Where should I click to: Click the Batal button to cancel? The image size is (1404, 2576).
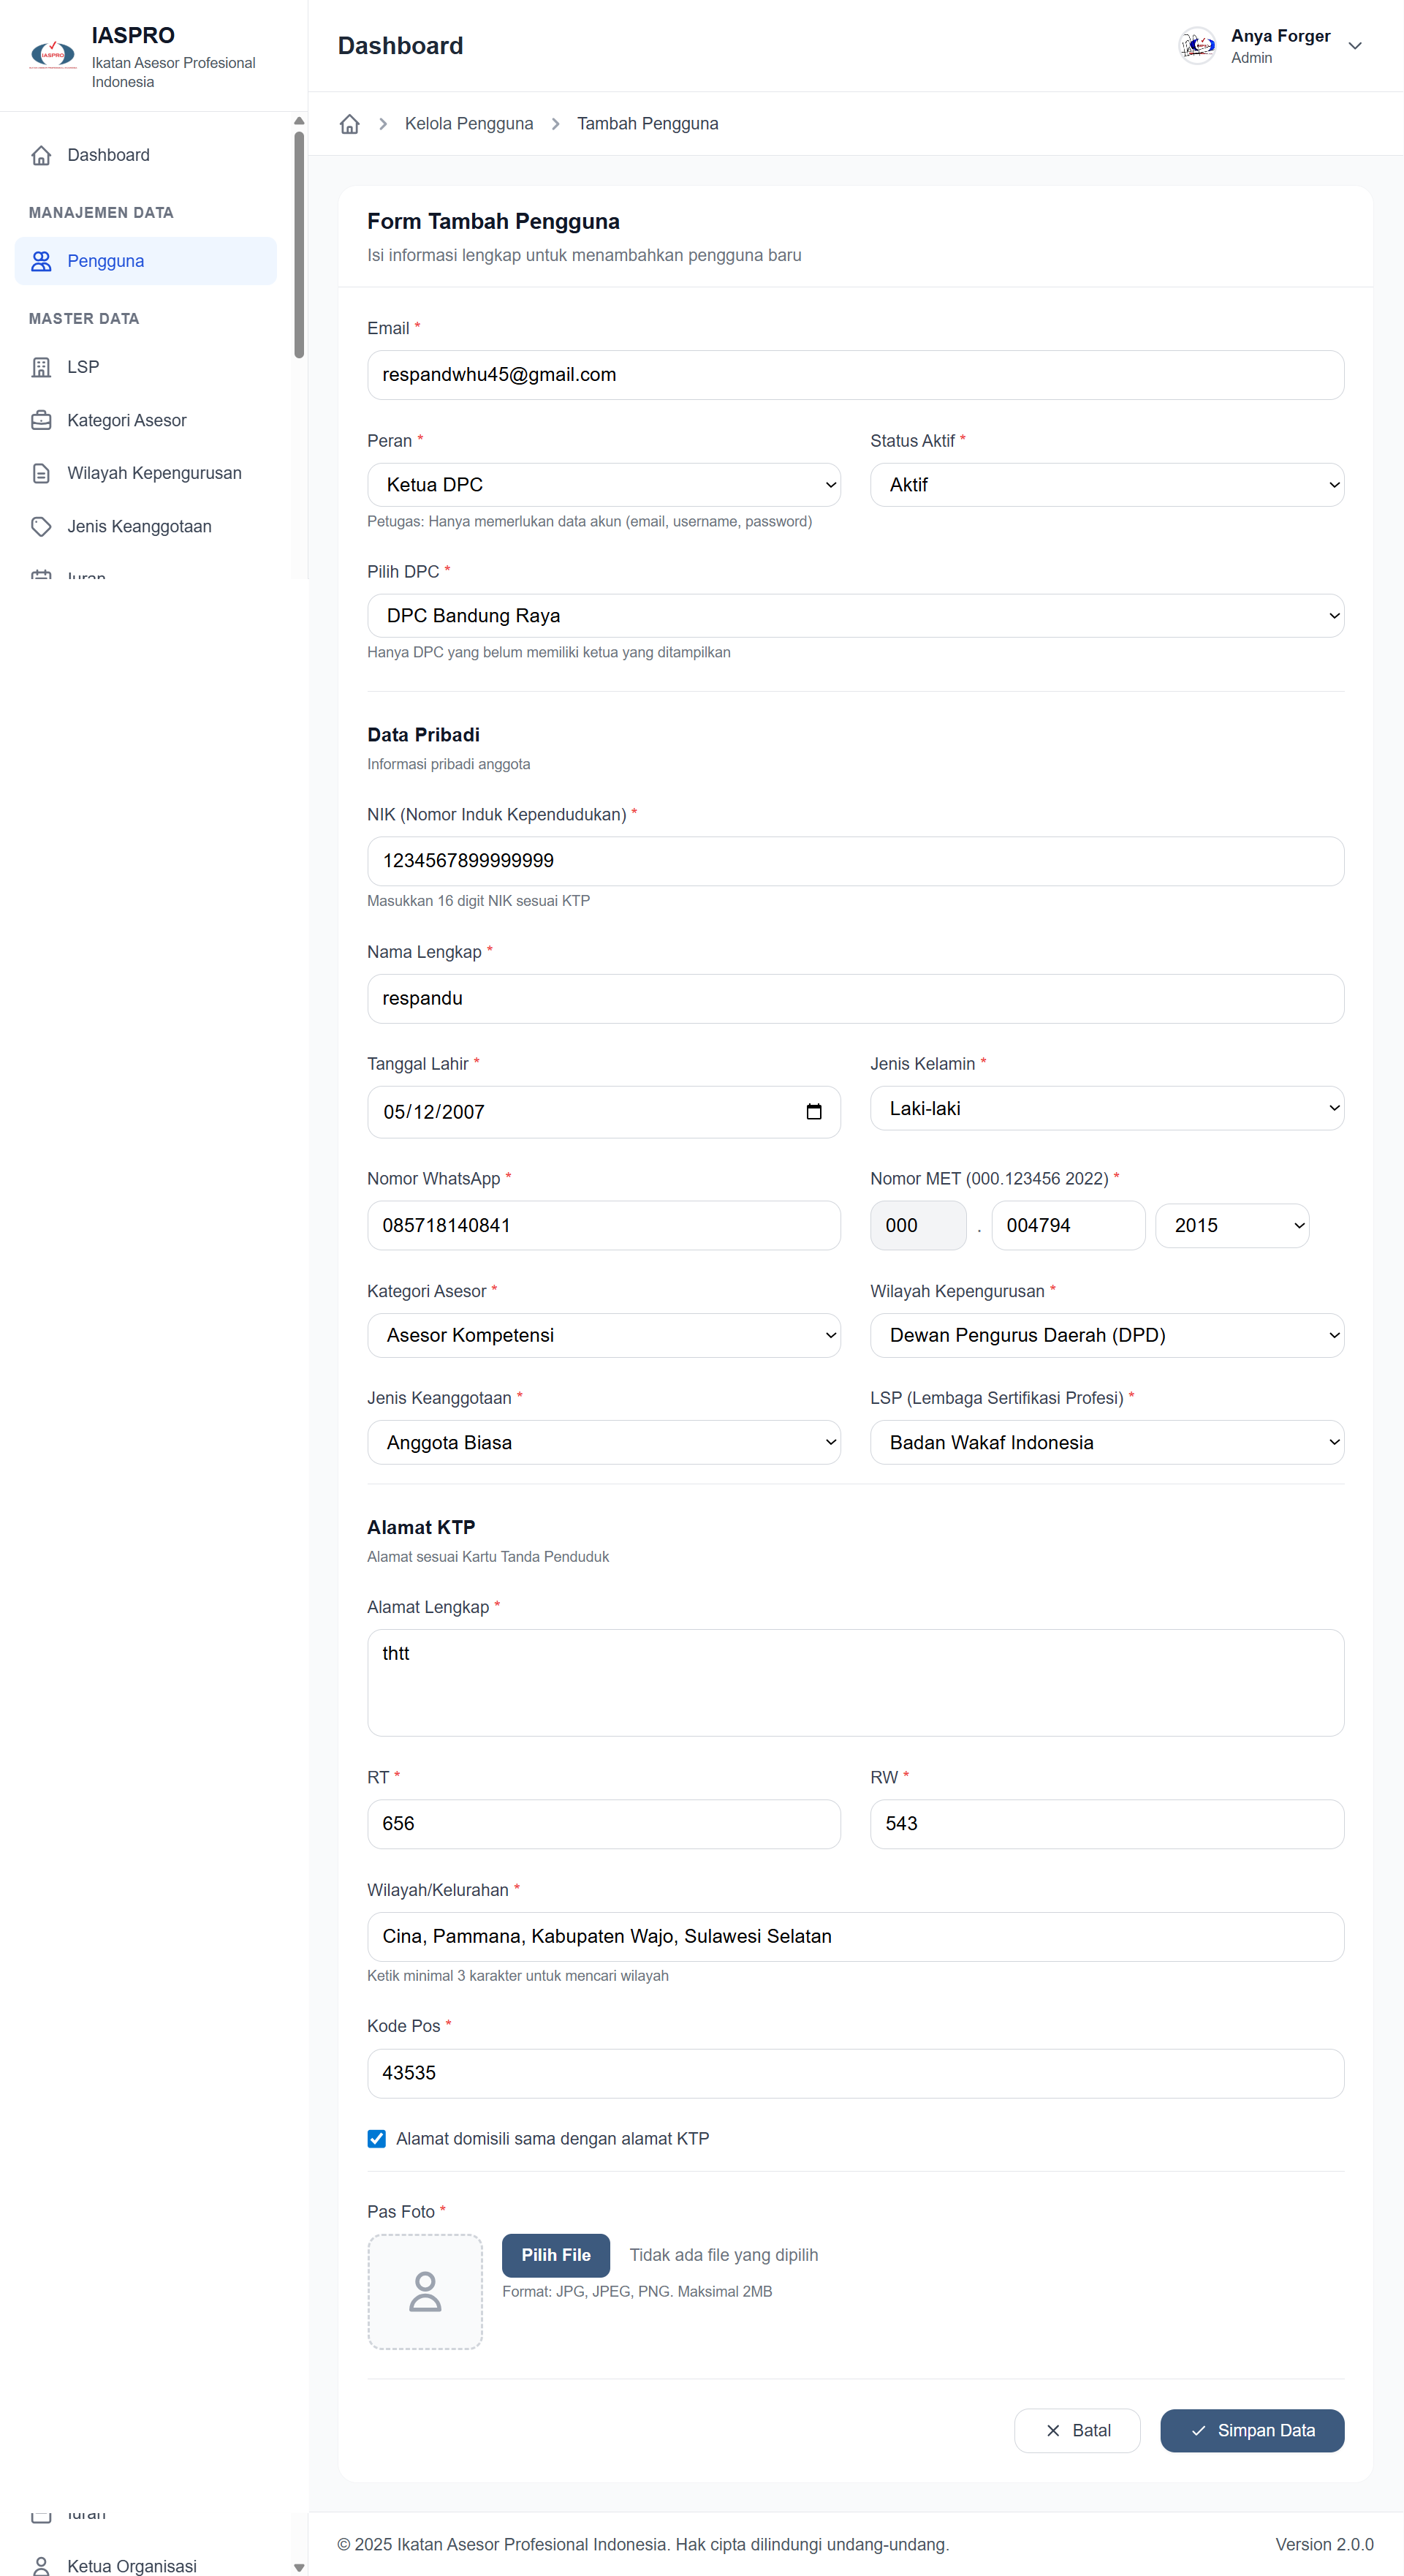click(x=1077, y=2430)
